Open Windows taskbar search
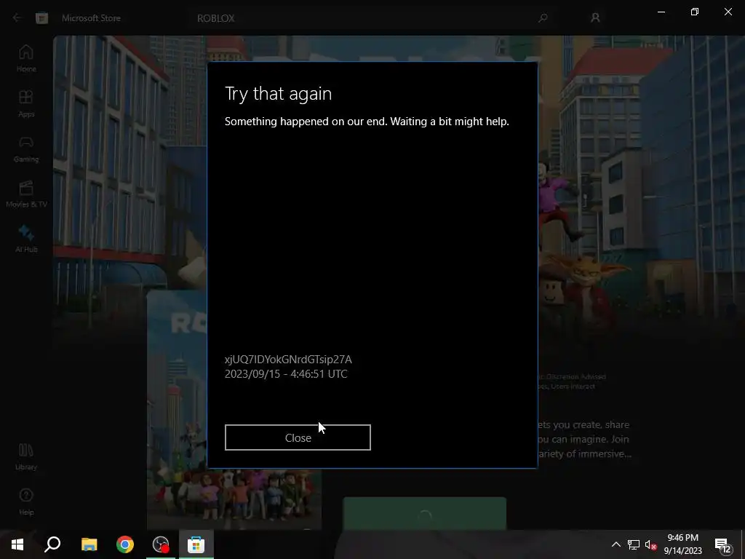This screenshot has height=559, width=745. pyautogui.click(x=52, y=544)
